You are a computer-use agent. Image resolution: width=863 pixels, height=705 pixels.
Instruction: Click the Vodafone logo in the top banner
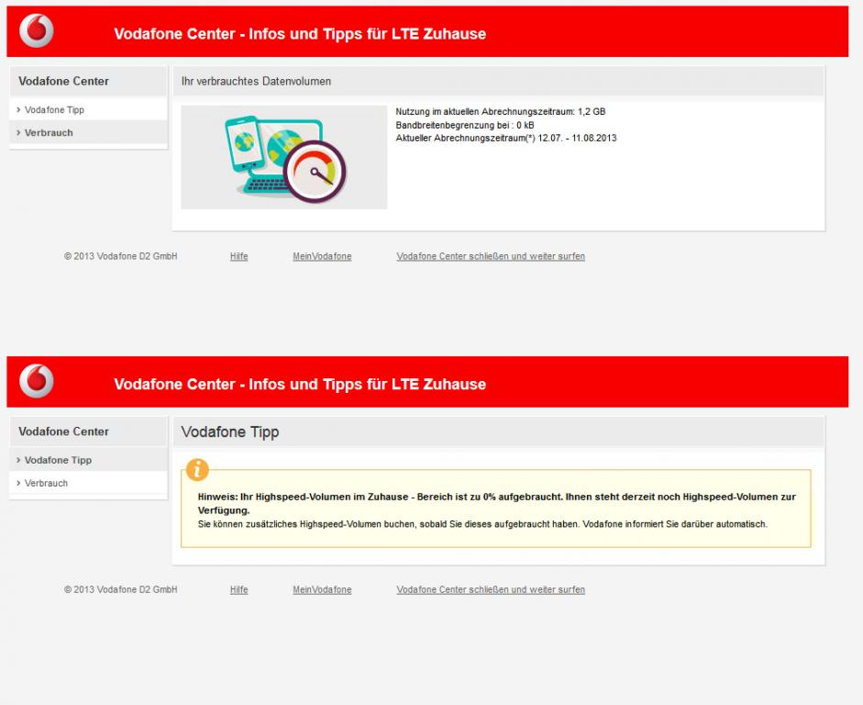click(x=37, y=30)
